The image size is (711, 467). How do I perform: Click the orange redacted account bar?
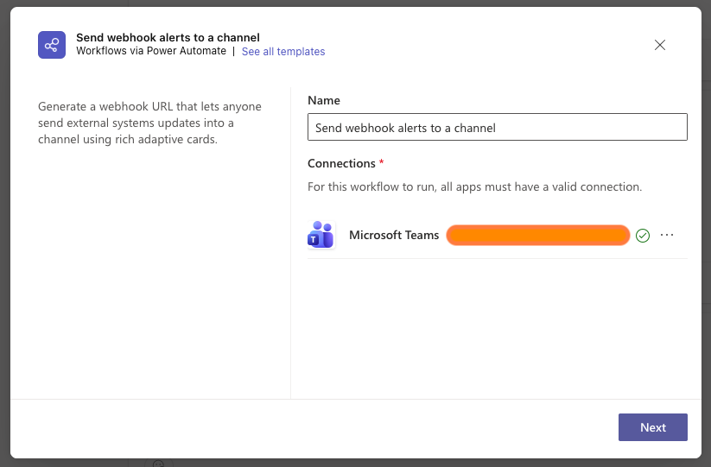point(537,235)
